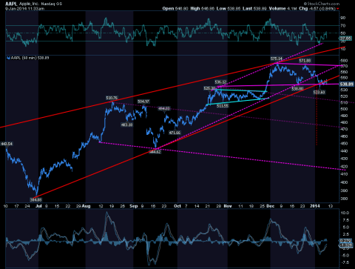Click the Jul label on the date axis

38,206
